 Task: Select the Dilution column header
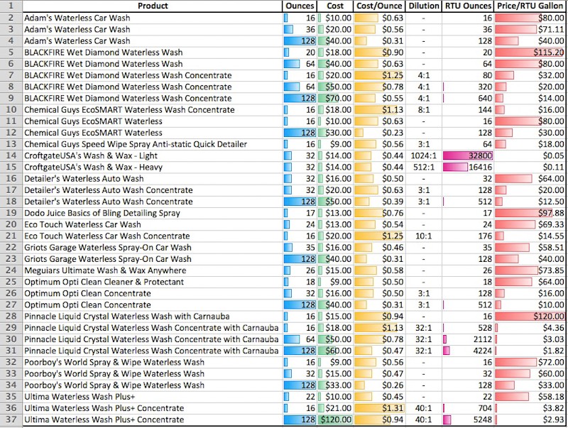coord(423,6)
